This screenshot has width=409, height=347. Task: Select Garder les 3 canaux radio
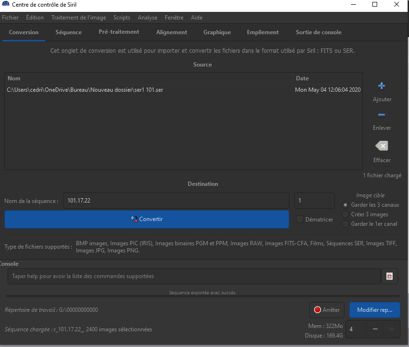pyautogui.click(x=345, y=205)
